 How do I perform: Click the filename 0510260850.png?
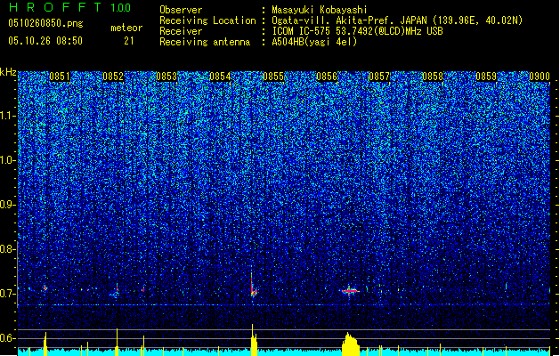click(45, 23)
